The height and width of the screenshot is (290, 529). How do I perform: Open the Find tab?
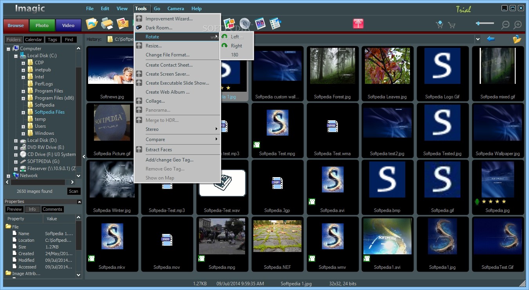(69, 40)
